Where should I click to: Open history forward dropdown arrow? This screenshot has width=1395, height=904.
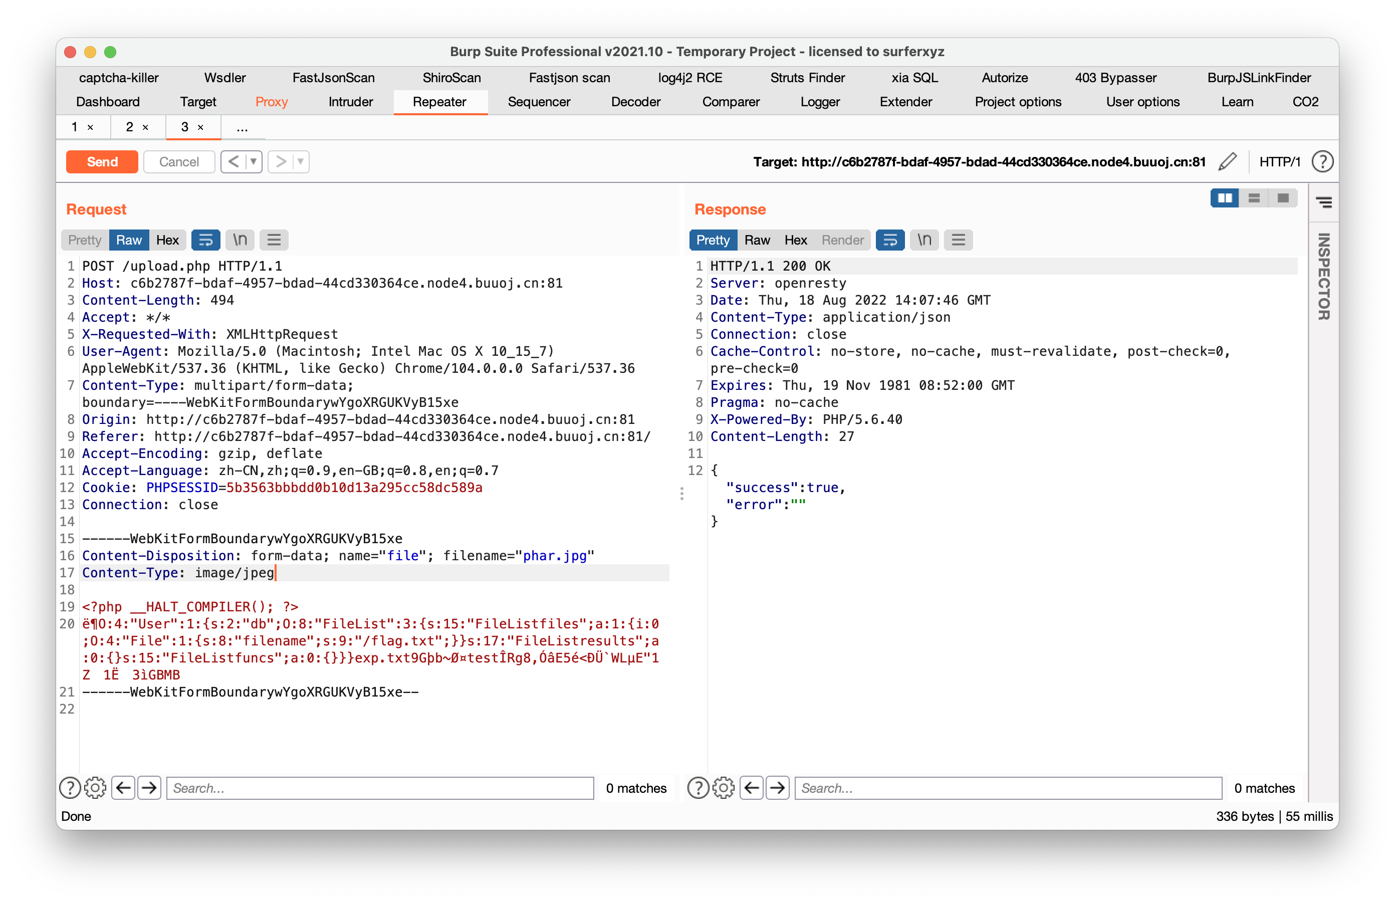300,161
